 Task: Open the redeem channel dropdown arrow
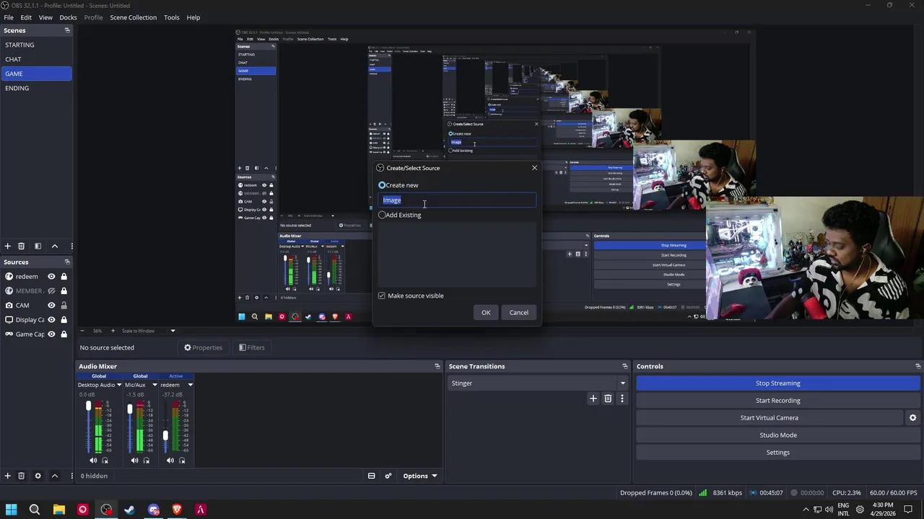click(190, 385)
